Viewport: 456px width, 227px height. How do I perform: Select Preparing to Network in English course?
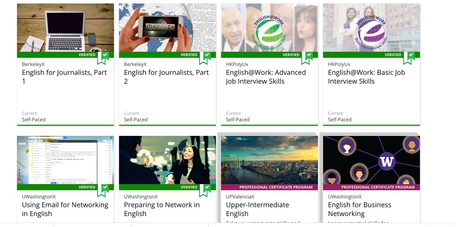point(162,209)
